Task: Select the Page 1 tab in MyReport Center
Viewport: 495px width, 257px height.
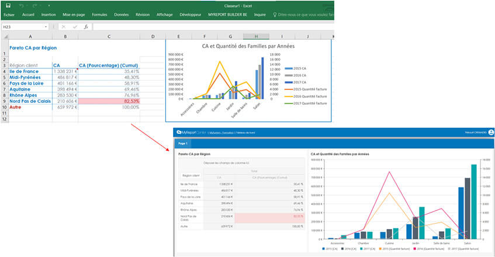Action: pyautogui.click(x=183, y=144)
